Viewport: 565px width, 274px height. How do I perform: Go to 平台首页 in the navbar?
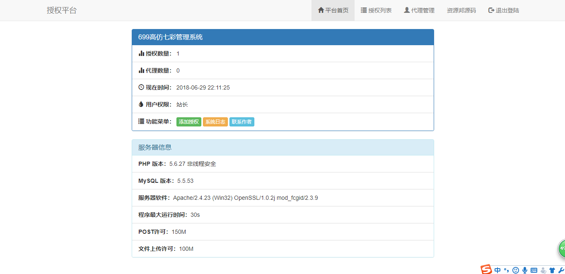coord(333,10)
